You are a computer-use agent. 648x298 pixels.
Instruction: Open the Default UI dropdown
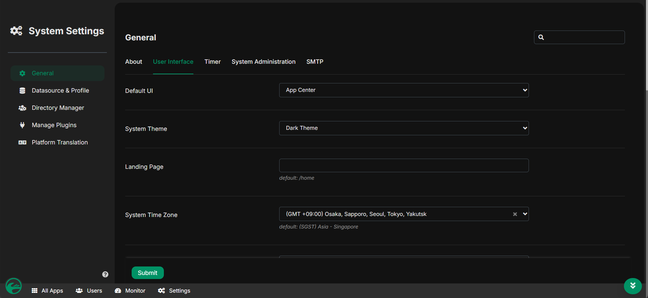click(x=404, y=90)
